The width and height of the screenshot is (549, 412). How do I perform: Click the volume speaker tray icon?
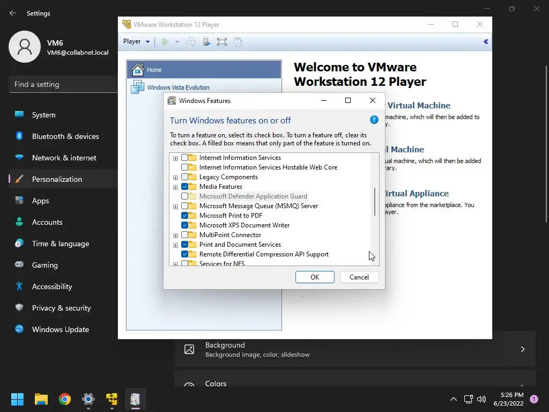(x=481, y=399)
